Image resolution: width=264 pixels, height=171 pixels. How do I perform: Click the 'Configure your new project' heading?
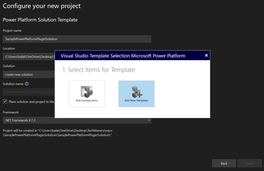42,6
